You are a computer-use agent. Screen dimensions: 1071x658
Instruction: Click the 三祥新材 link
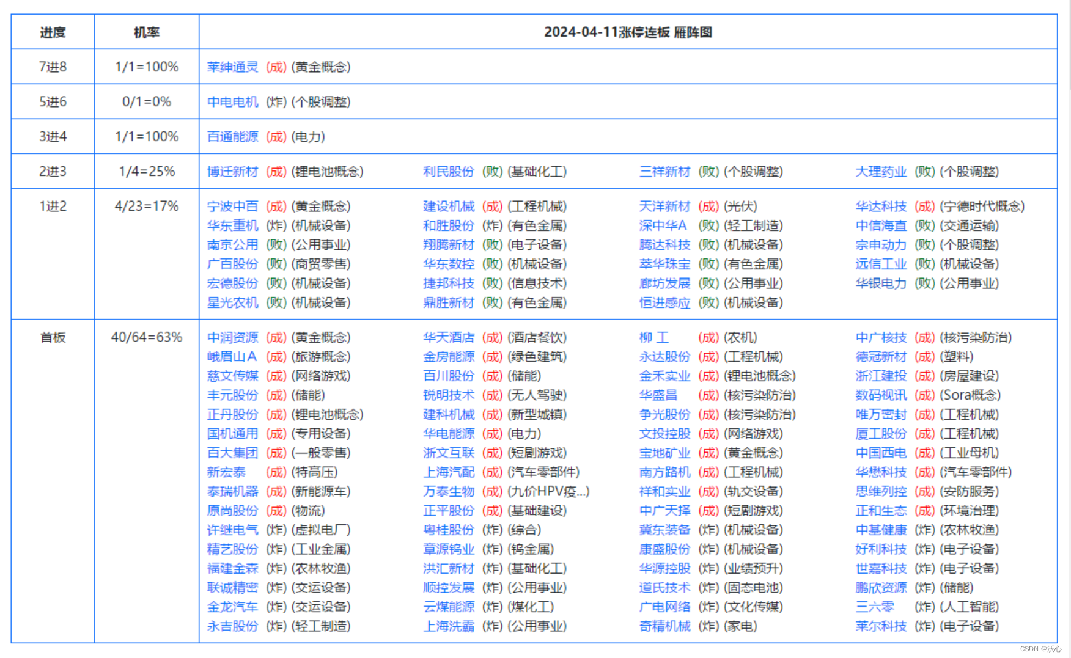664,172
